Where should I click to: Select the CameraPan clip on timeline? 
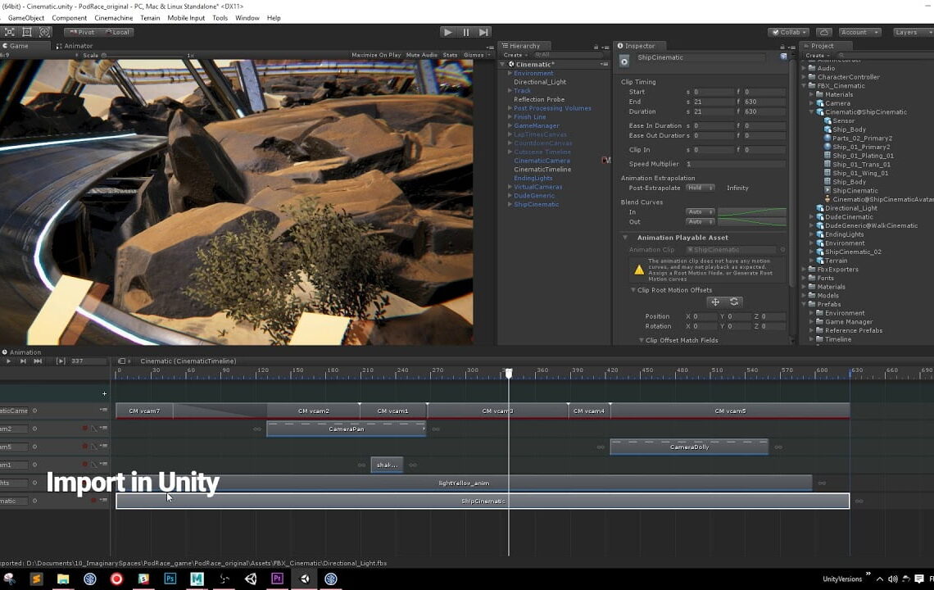[346, 429]
